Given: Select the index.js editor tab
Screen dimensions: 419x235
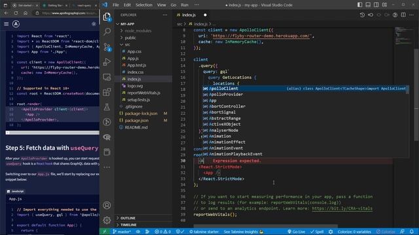Looking at the screenshot, I should tap(191, 15).
